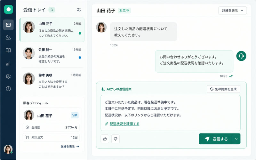Viewport: 256px width, 160px height.
Task: Click the 対応中 status badge
Action: (x=124, y=11)
